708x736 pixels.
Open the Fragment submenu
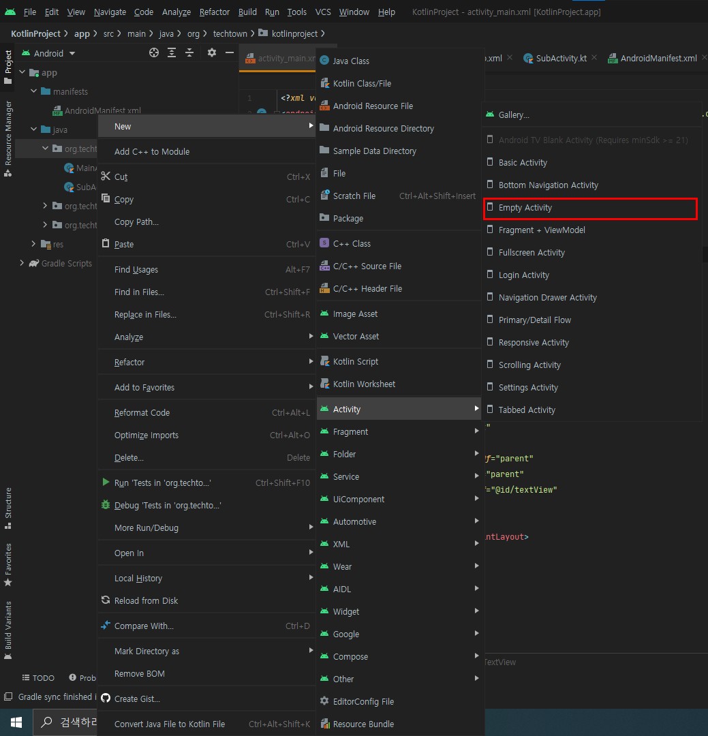coord(399,431)
